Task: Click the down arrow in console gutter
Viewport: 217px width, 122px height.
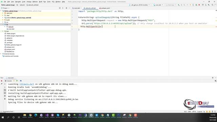Action: [x=5, y=87]
